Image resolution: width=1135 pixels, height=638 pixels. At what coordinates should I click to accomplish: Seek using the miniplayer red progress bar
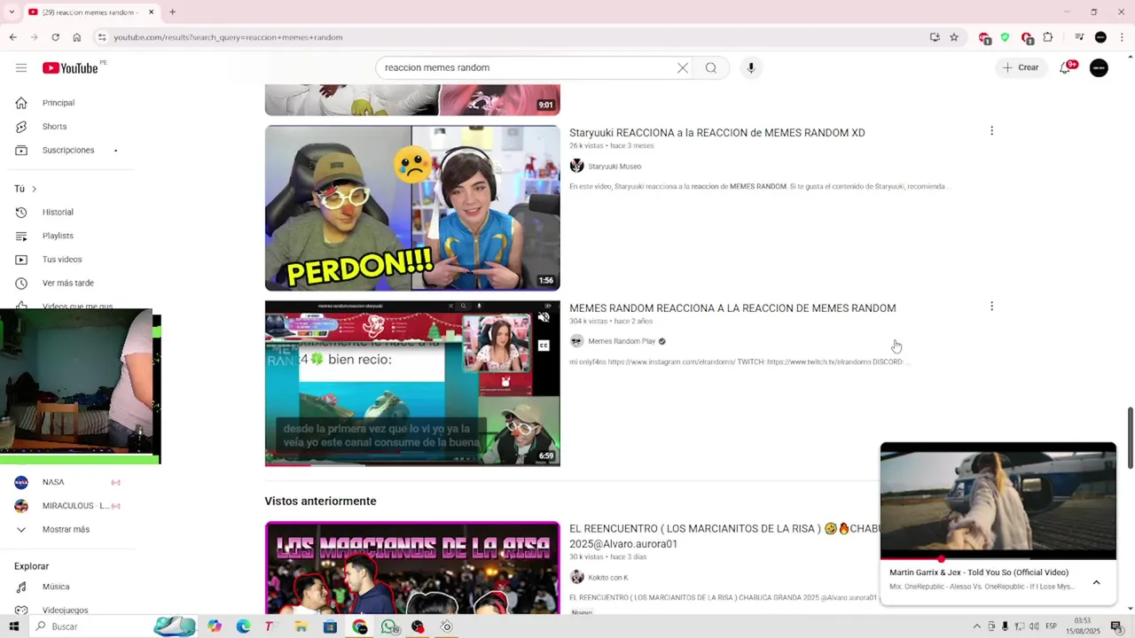tap(998, 559)
